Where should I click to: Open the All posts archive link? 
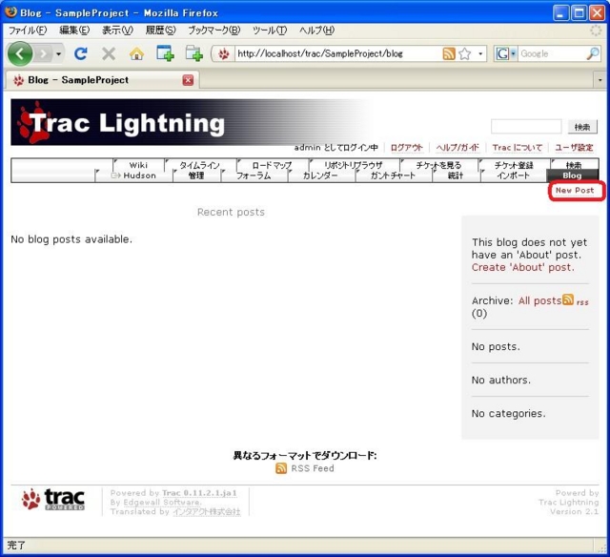tap(539, 300)
